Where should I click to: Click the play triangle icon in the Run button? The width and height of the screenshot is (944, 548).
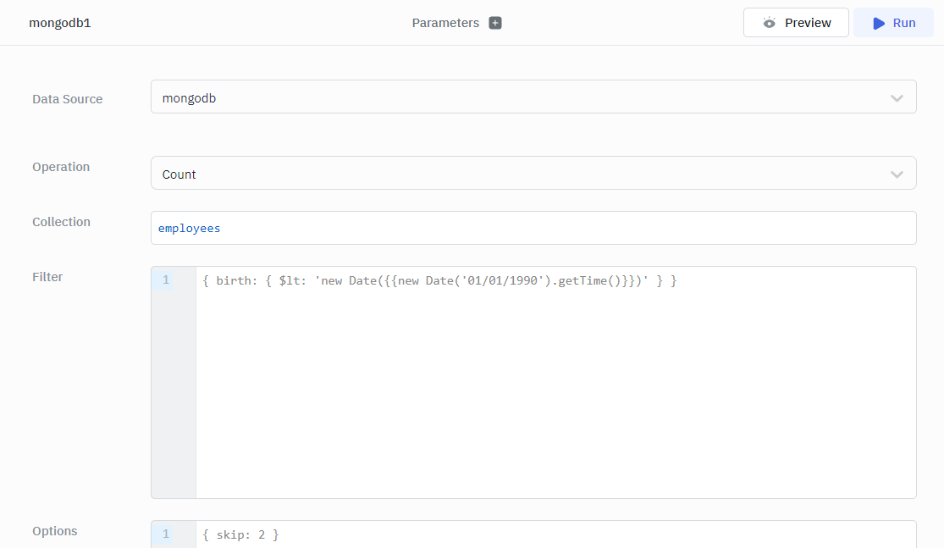[x=879, y=23]
